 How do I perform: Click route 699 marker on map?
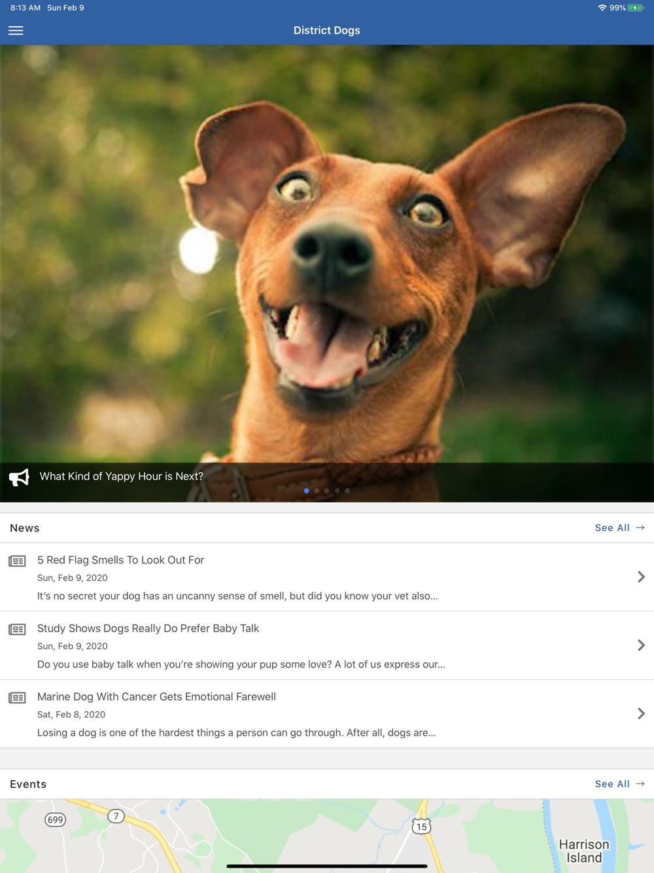pyautogui.click(x=56, y=819)
